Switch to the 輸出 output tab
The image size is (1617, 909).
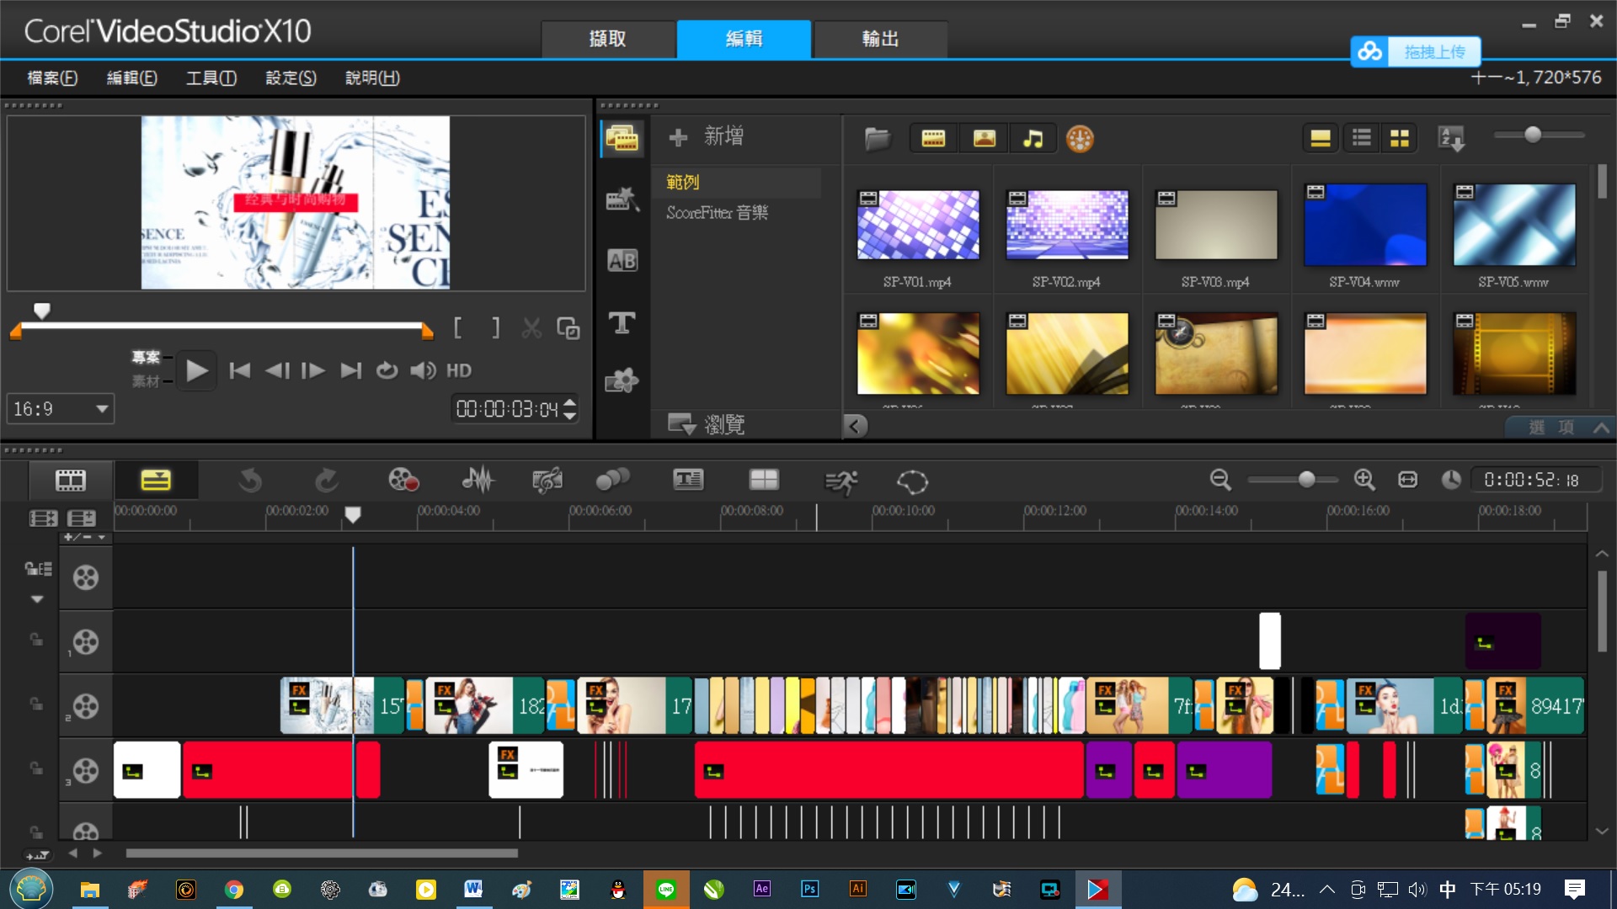pyautogui.click(x=881, y=39)
